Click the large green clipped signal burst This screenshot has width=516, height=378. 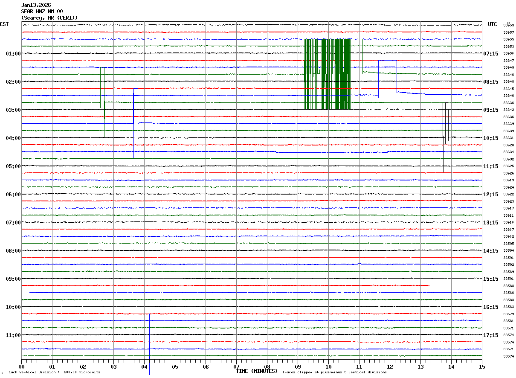pyautogui.click(x=327, y=74)
